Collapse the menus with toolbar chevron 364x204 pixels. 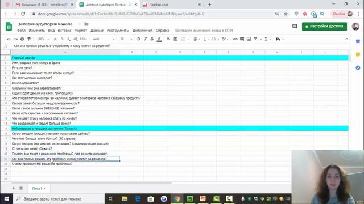pyautogui.click(x=346, y=39)
